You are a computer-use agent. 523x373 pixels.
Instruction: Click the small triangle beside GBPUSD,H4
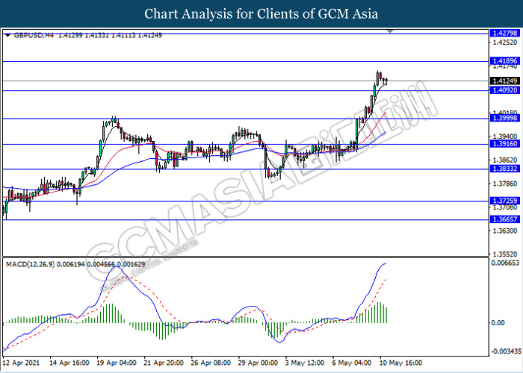(7, 35)
